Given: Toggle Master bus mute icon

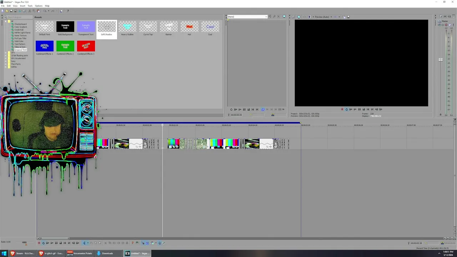Looking at the screenshot, I should point(450,25).
